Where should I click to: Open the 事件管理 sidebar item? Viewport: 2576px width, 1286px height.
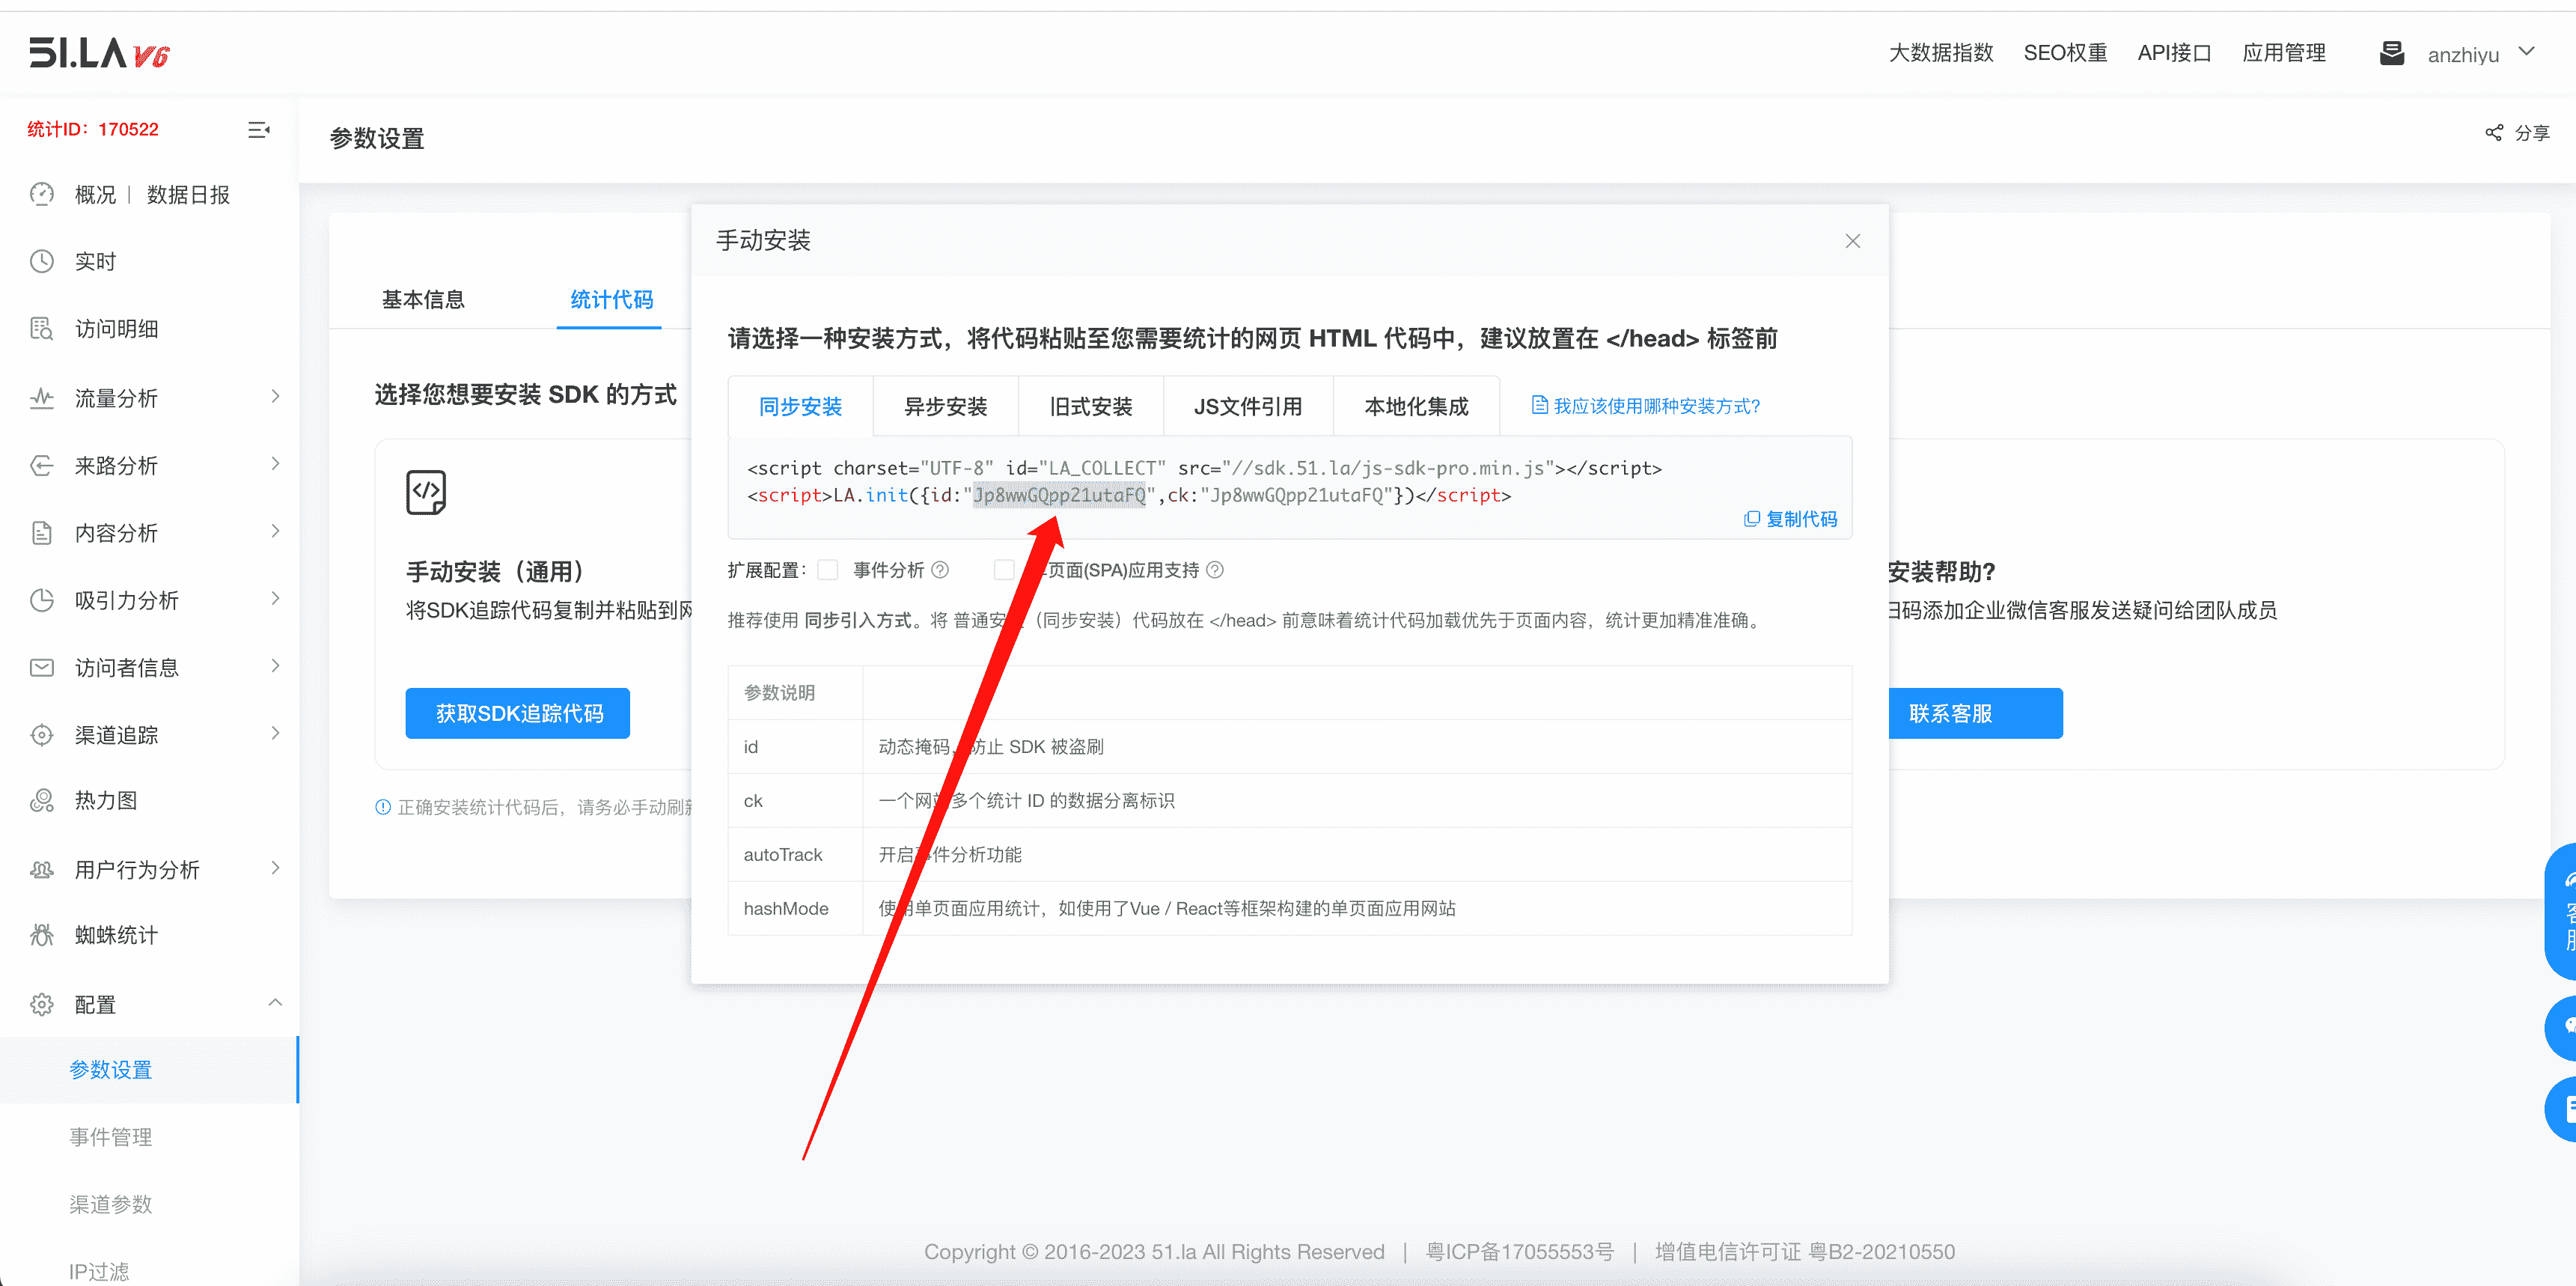[x=110, y=1137]
